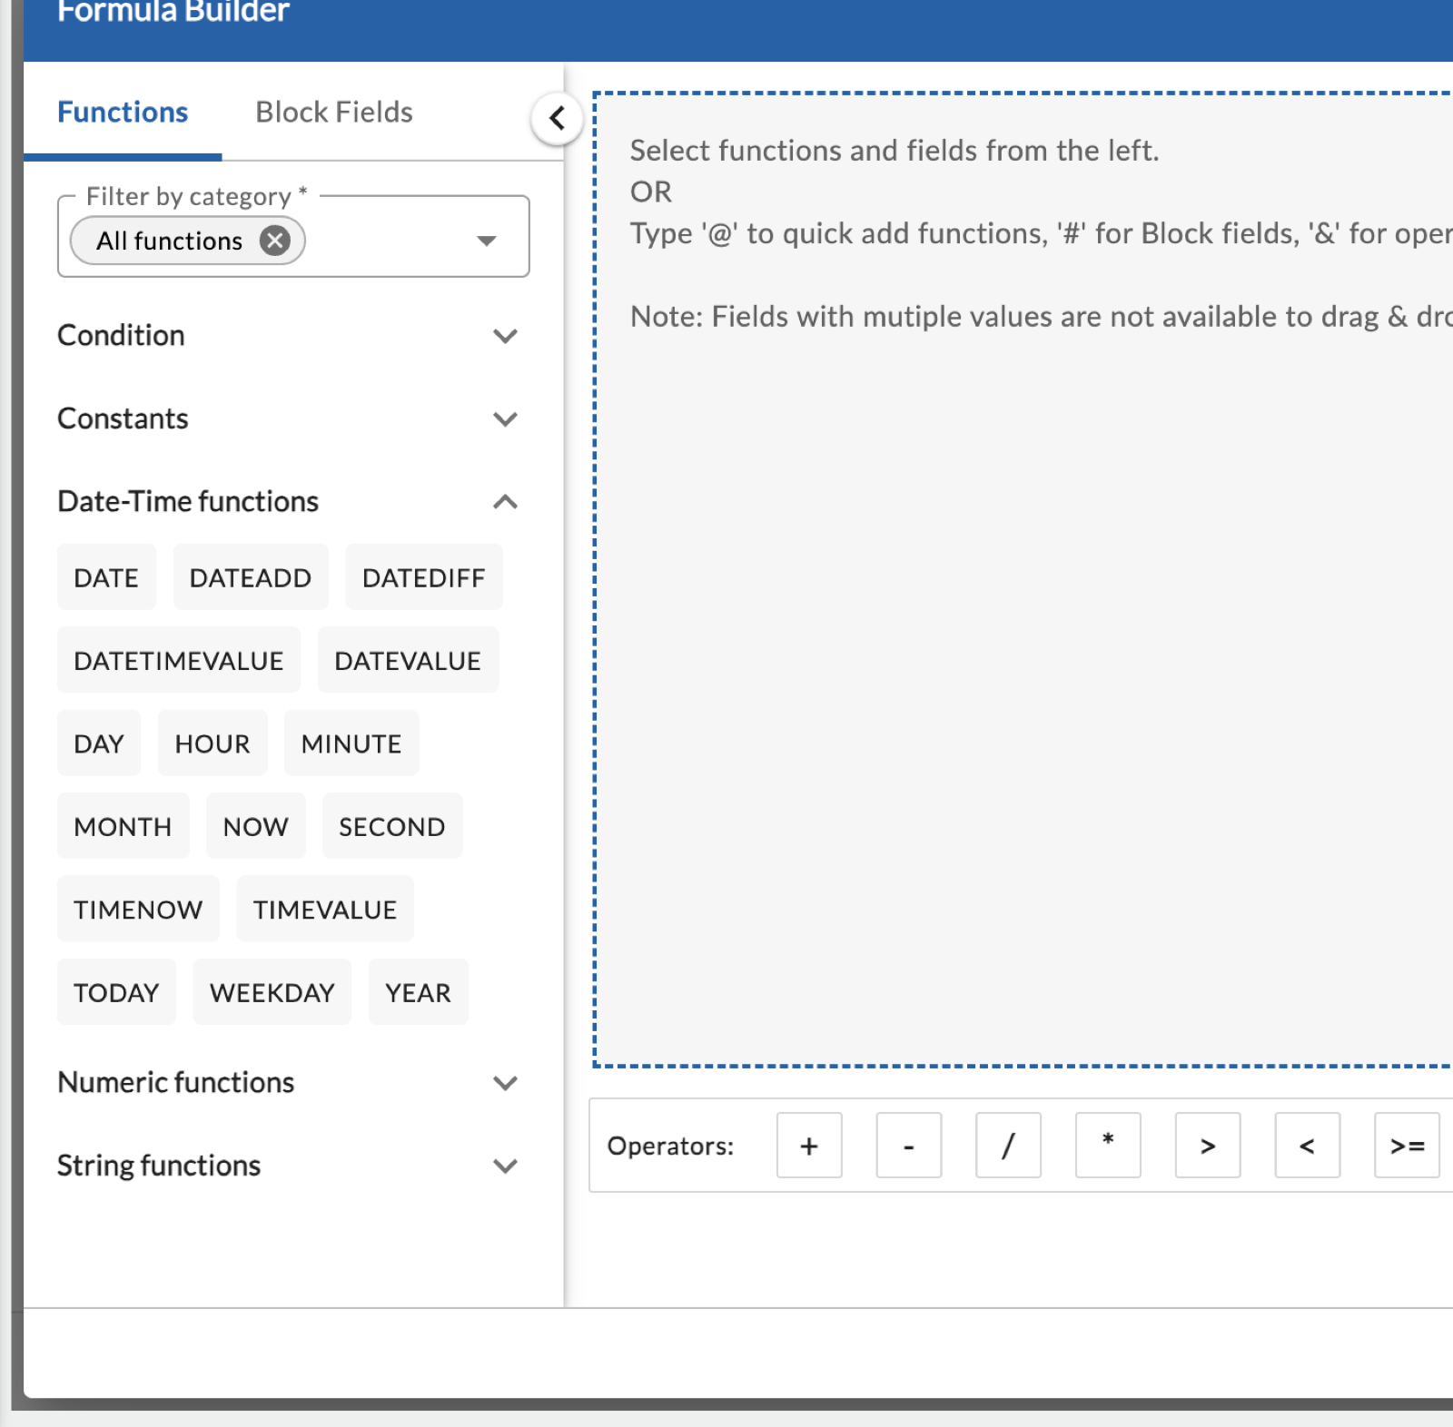This screenshot has width=1453, height=1427.
Task: Choose the DATETIMEVALUE function
Action: pos(179,661)
